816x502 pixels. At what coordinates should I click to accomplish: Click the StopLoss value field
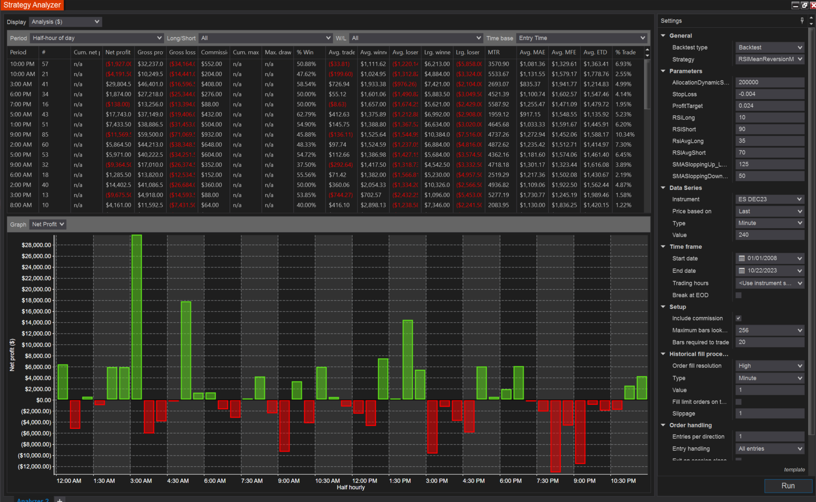[x=770, y=94]
